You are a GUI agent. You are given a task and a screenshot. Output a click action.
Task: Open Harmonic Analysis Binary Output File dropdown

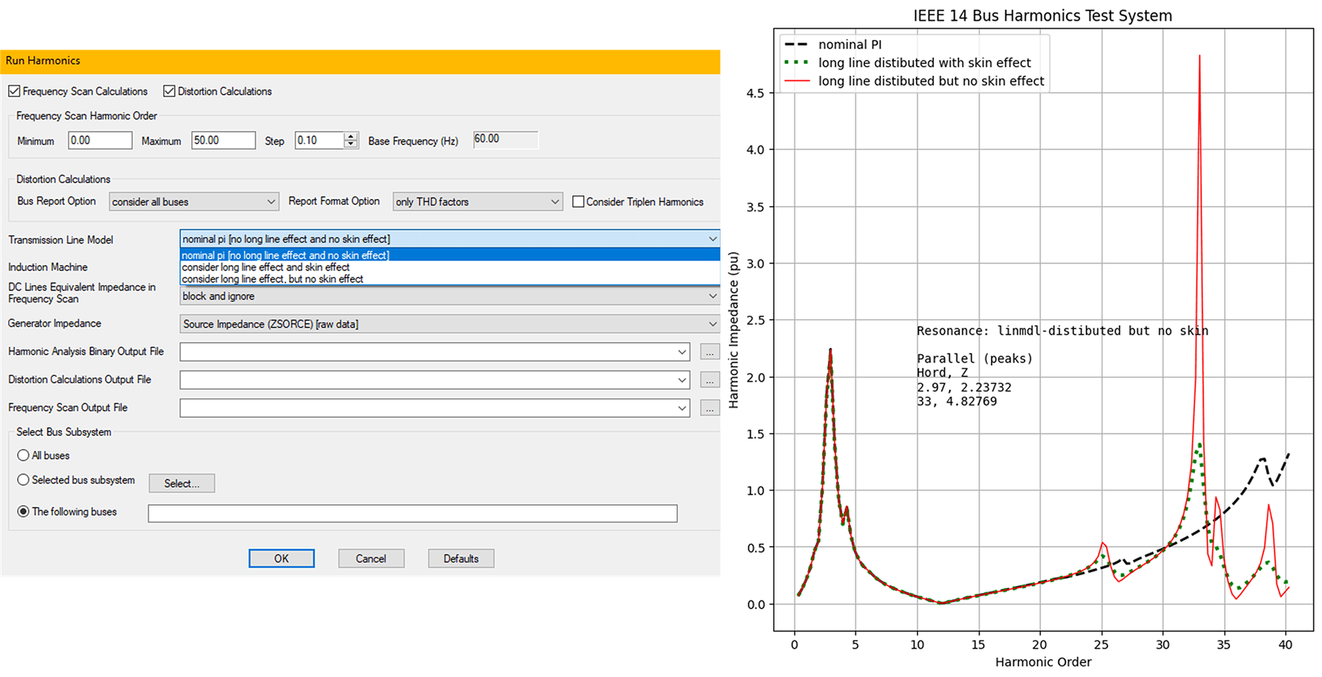(x=681, y=352)
